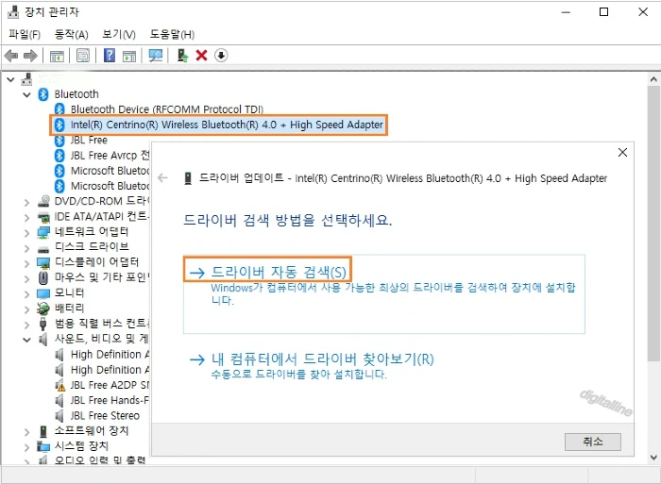Choose 드라이버 자동 검색(S) option
This screenshot has height=484, width=661.
point(267,272)
